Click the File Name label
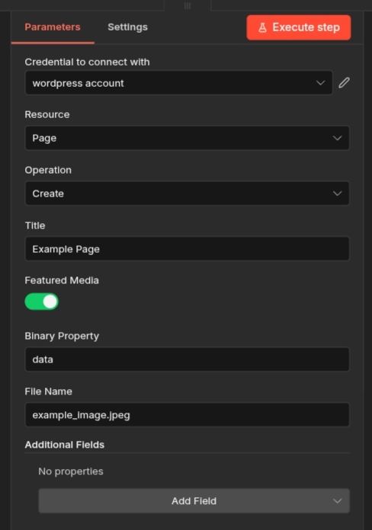The image size is (372, 530). 48,391
